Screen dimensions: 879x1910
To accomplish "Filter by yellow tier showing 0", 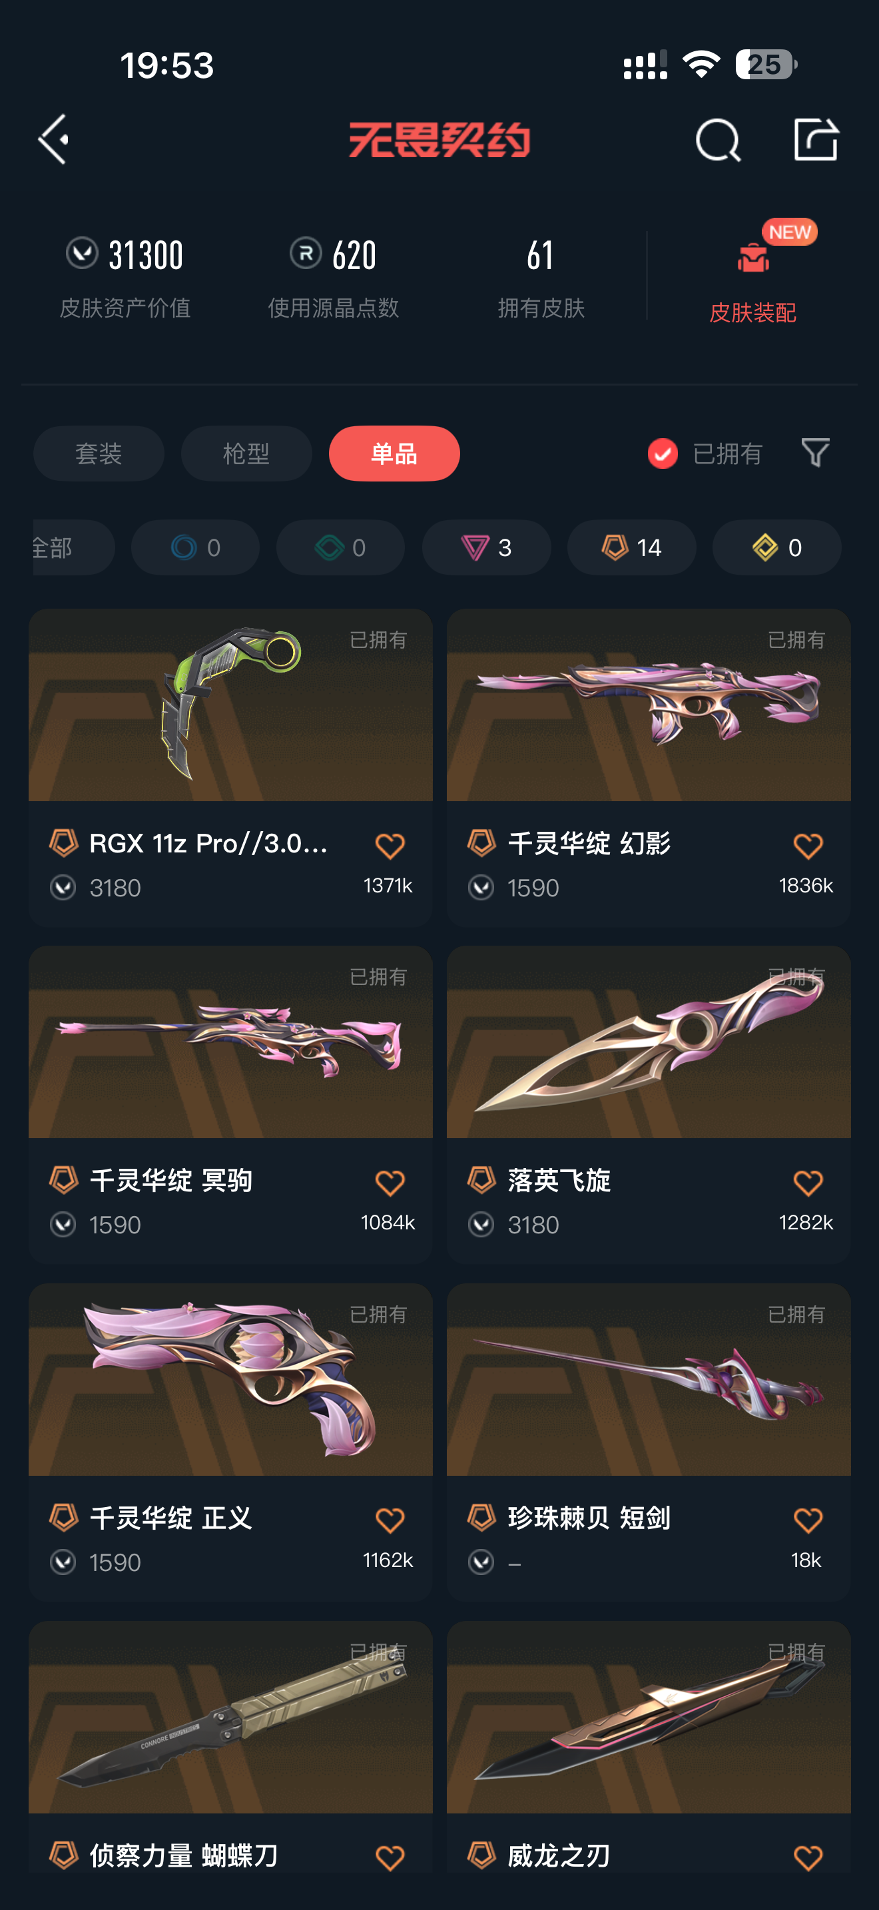I will pyautogui.click(x=776, y=547).
